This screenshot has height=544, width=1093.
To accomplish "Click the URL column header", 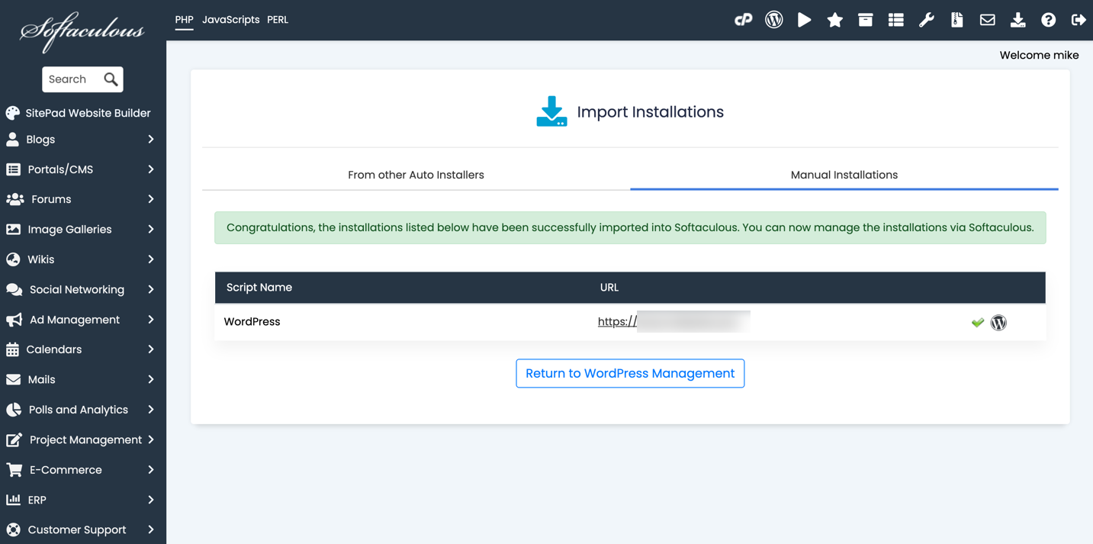I will [x=609, y=288].
